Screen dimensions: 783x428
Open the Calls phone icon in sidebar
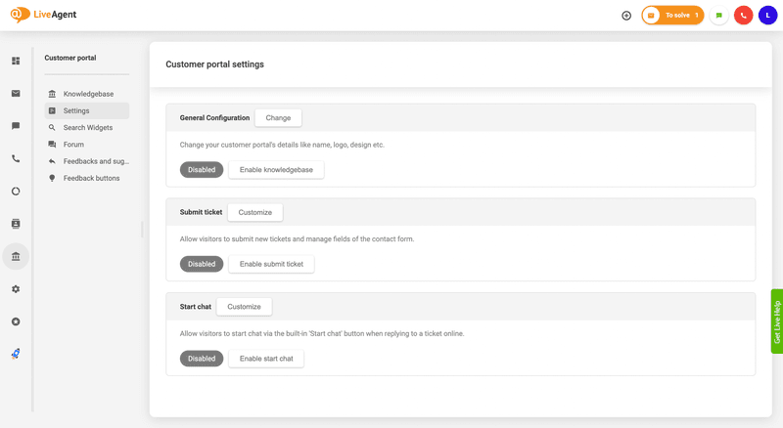(x=16, y=158)
